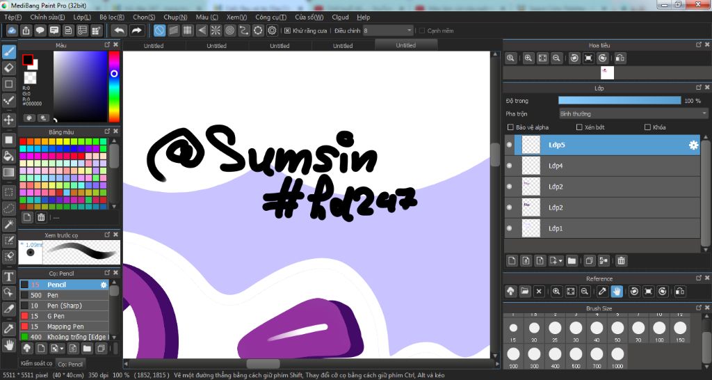Select the rectangular Select tool
This screenshot has height=380, width=712.
(8, 192)
